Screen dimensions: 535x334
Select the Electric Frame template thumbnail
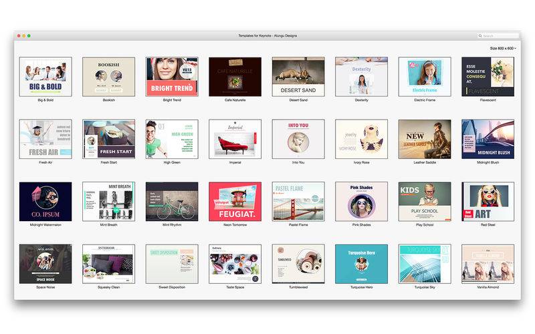coord(425,77)
